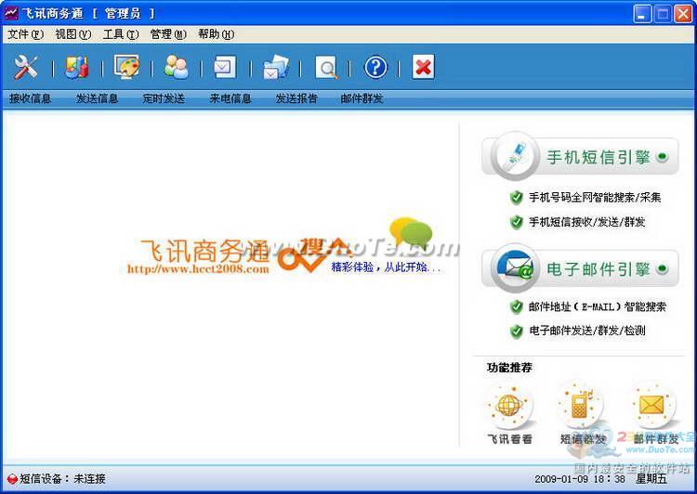
Task: Open the 管理(M) menu
Action: point(168,34)
